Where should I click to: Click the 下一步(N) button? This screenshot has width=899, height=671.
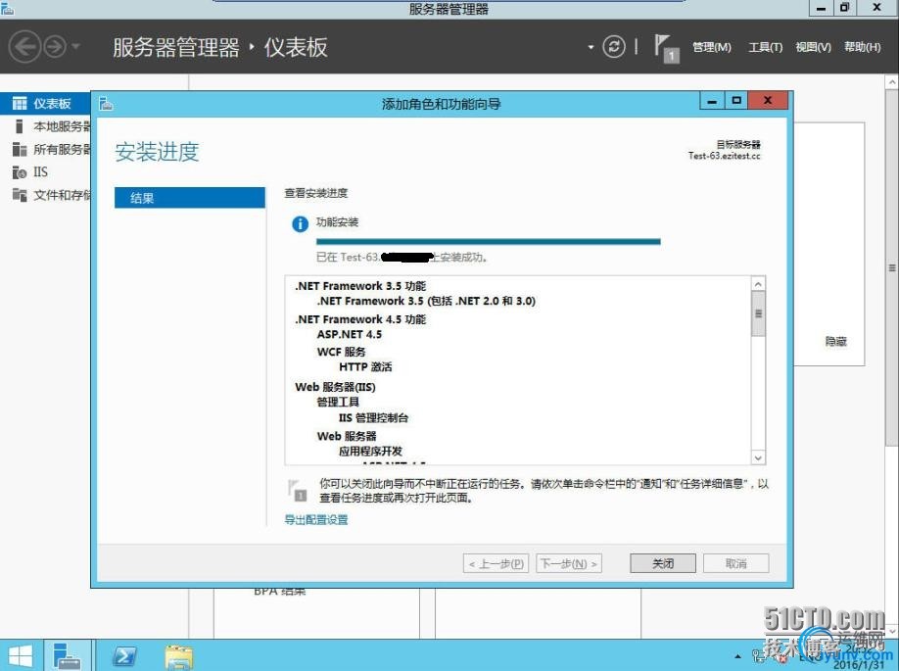pos(569,563)
